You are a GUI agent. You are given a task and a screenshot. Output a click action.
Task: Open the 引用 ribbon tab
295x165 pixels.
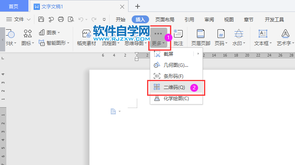click(189, 19)
